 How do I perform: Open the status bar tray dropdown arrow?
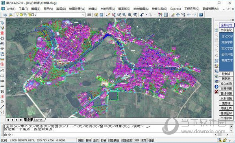click(229, 141)
